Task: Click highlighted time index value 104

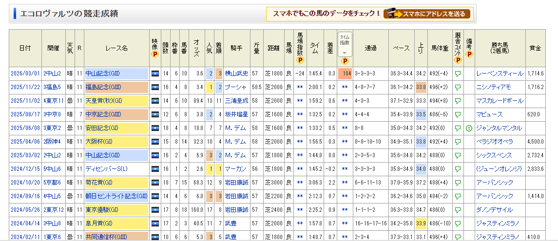Action: (x=345, y=74)
